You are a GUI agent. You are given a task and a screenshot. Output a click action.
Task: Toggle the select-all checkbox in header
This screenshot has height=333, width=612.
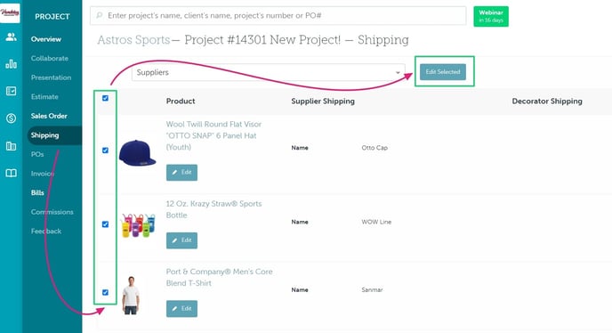click(x=105, y=98)
